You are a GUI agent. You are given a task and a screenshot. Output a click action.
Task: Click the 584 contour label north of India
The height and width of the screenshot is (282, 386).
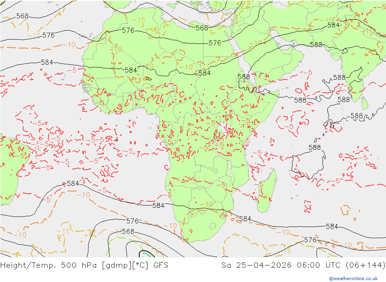334,25
